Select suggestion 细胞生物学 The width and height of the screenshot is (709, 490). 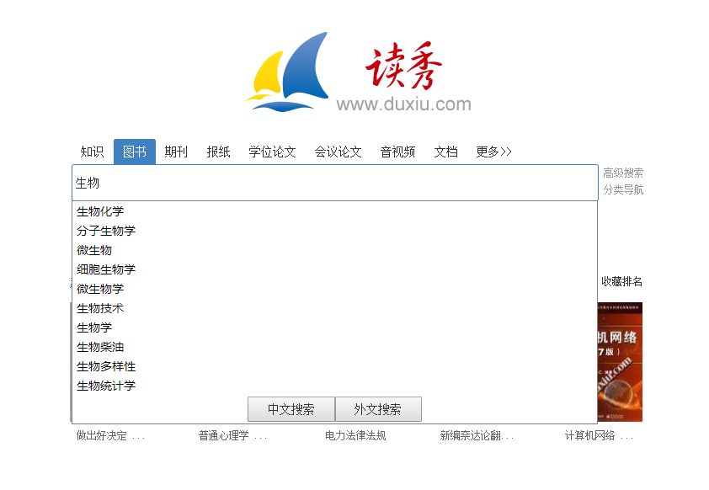(334, 269)
